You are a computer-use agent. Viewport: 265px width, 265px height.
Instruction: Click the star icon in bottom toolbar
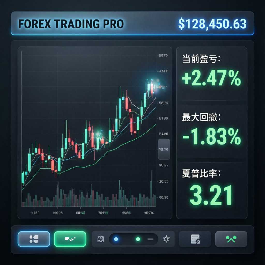pyautogui.click(x=166, y=239)
